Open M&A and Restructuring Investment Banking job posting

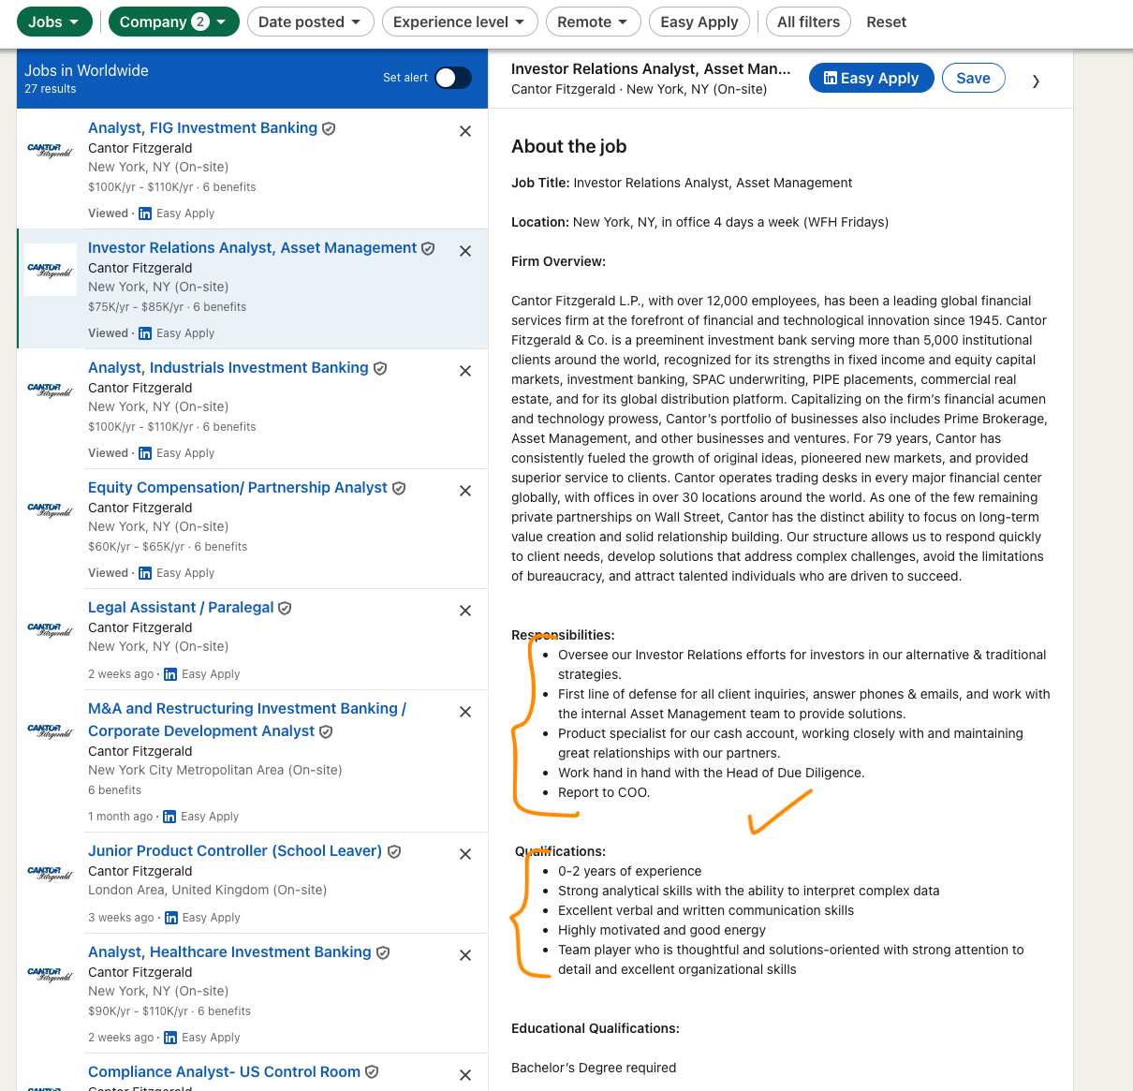247,720
